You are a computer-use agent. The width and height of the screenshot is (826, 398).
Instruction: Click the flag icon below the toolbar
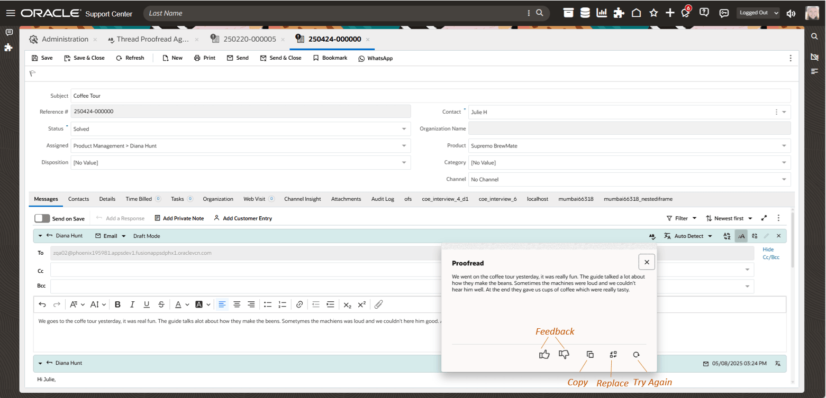point(33,73)
